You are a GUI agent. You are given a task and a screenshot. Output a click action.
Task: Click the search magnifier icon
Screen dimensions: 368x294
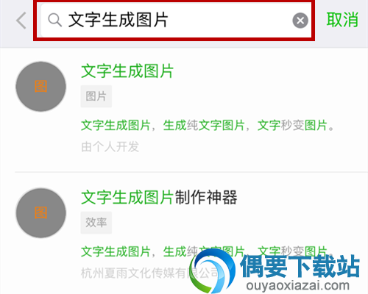(54, 20)
